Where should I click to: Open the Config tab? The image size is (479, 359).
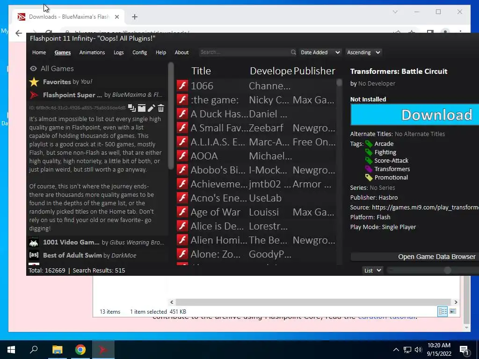(139, 52)
